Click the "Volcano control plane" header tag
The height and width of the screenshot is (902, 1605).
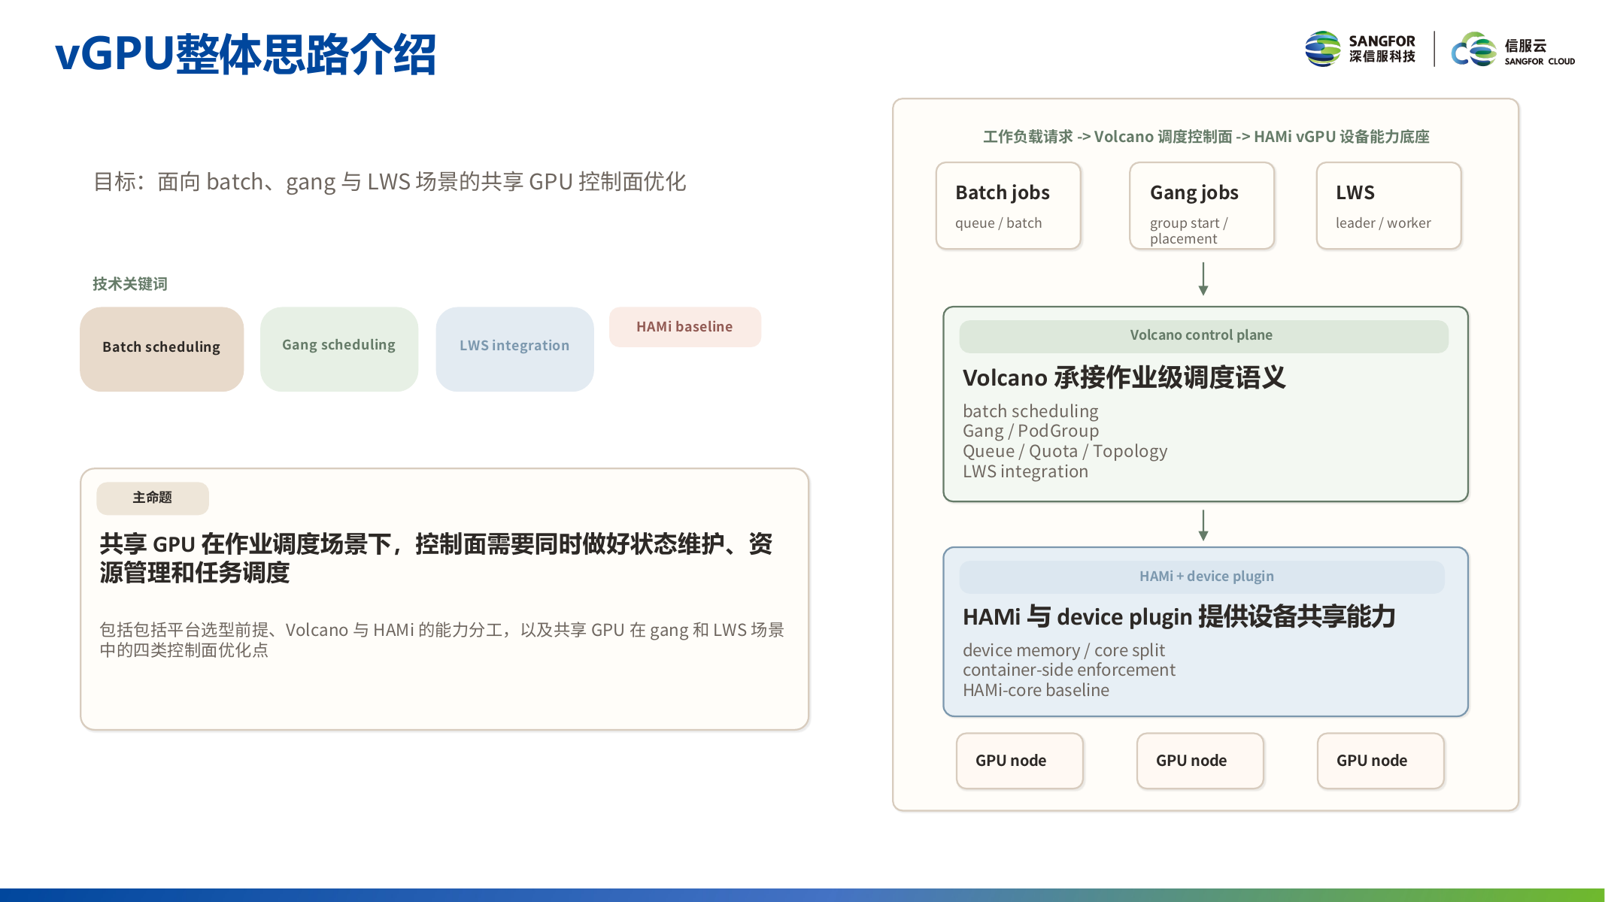(1204, 336)
